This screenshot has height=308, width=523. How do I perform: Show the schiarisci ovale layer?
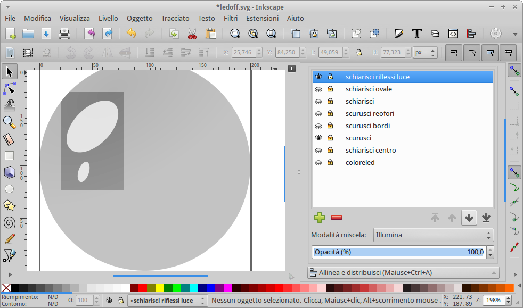[x=318, y=89]
